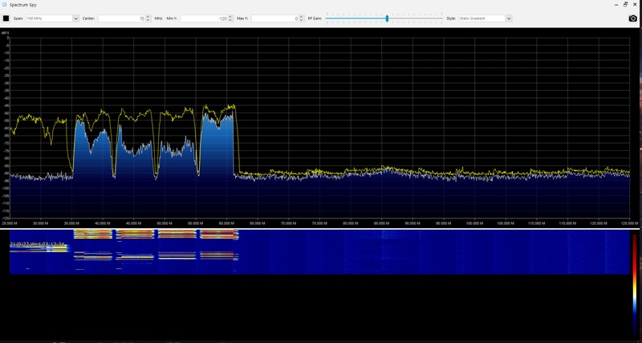Click the Spectrum Spy window title
Viewport: 642px width, 343px height.
23,5
